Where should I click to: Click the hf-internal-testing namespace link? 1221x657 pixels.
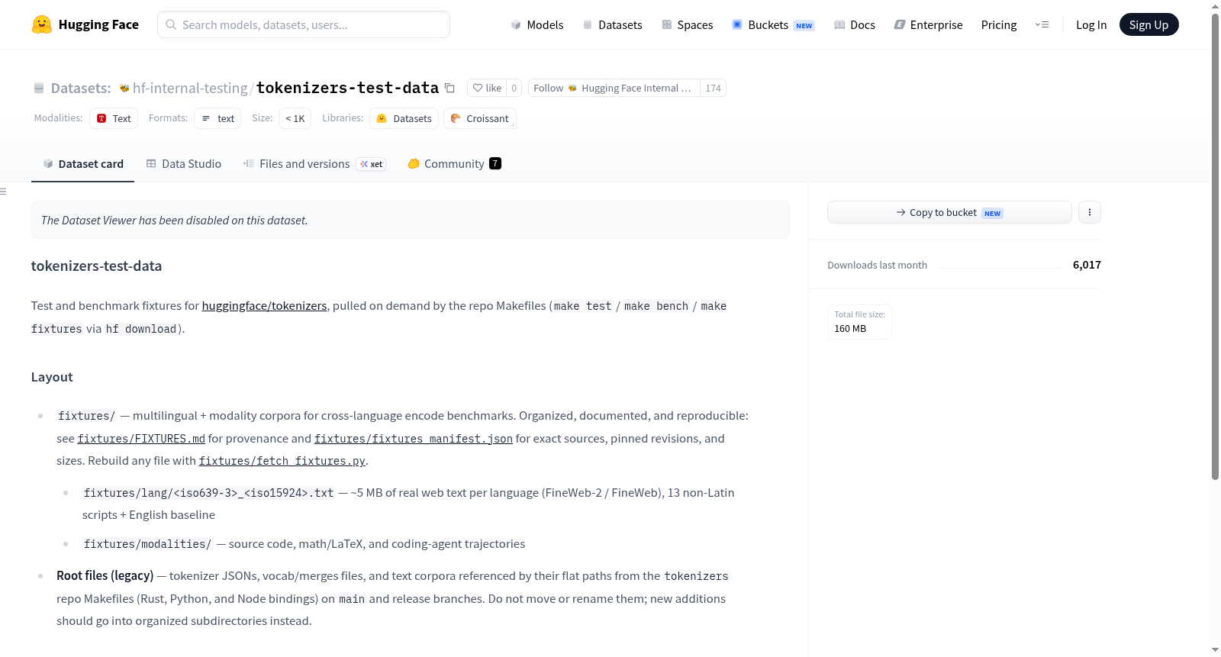point(190,89)
